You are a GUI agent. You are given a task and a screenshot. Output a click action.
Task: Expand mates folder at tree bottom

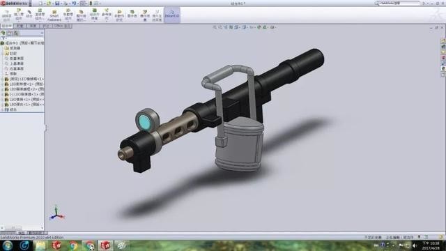click(2, 109)
